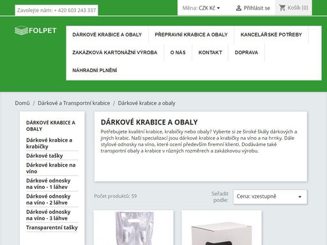Select Dárkové krabice na víno category
This screenshot has width=327, height=245.
click(x=51, y=168)
